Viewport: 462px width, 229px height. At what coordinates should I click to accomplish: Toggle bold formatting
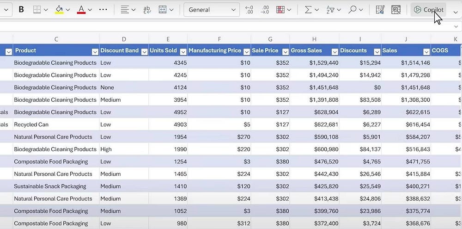tap(21, 10)
